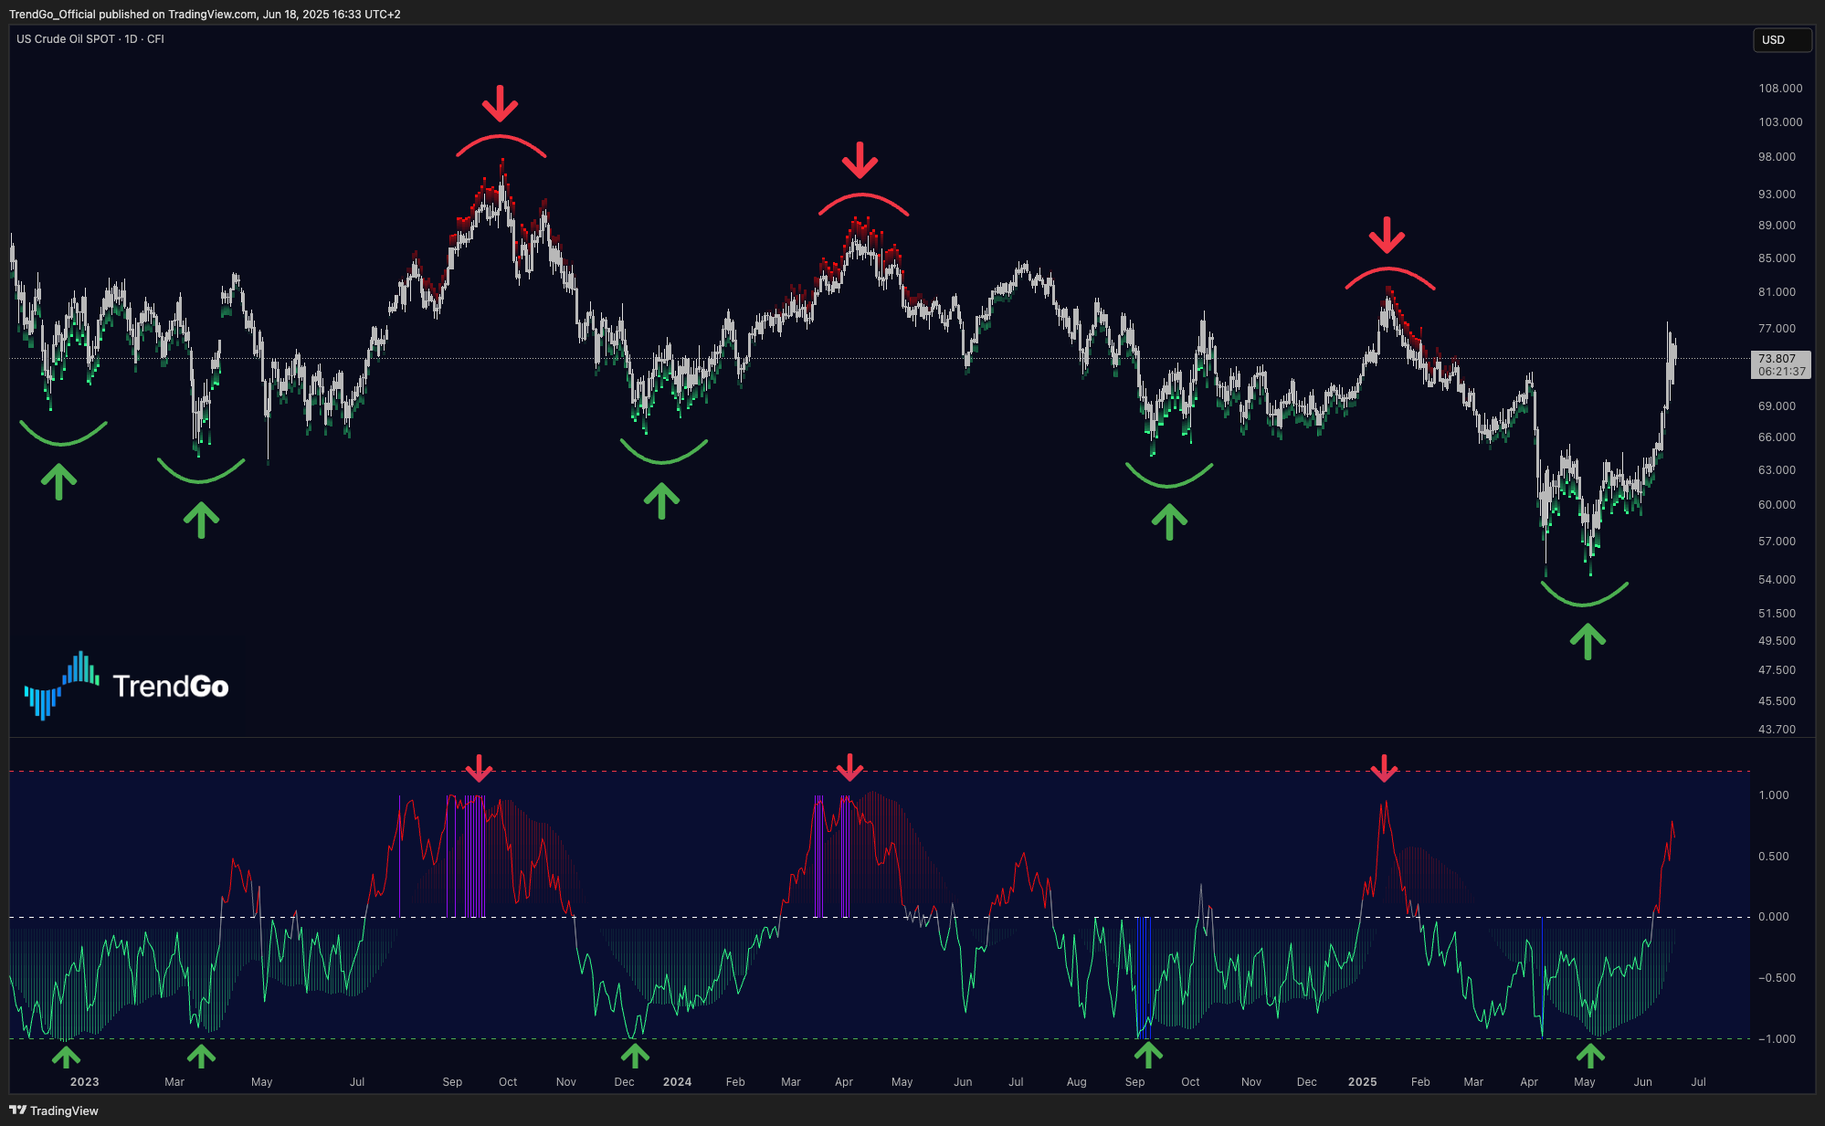This screenshot has height=1126, width=1825.
Task: Click the TradingView logo at bottom left
Action: tap(54, 1110)
